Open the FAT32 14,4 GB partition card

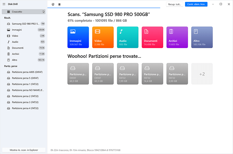coord(152,74)
